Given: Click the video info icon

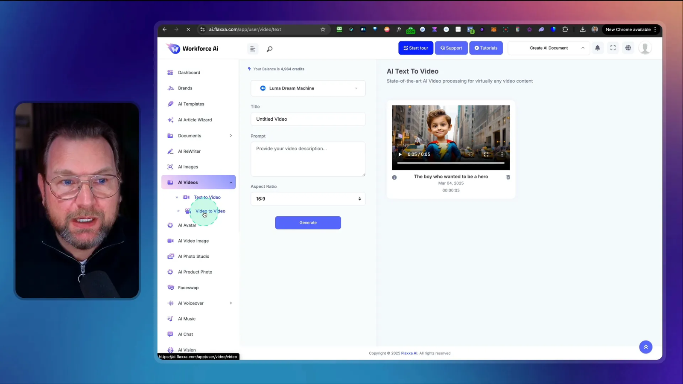Looking at the screenshot, I should click(x=394, y=177).
